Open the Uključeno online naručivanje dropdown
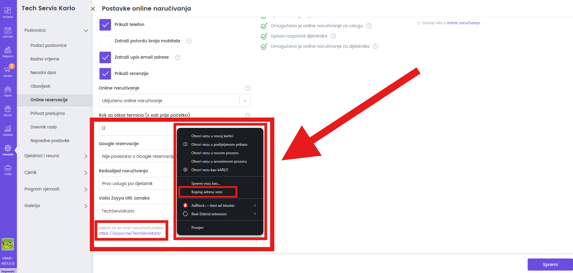This screenshot has height=273, width=573. coord(174,101)
